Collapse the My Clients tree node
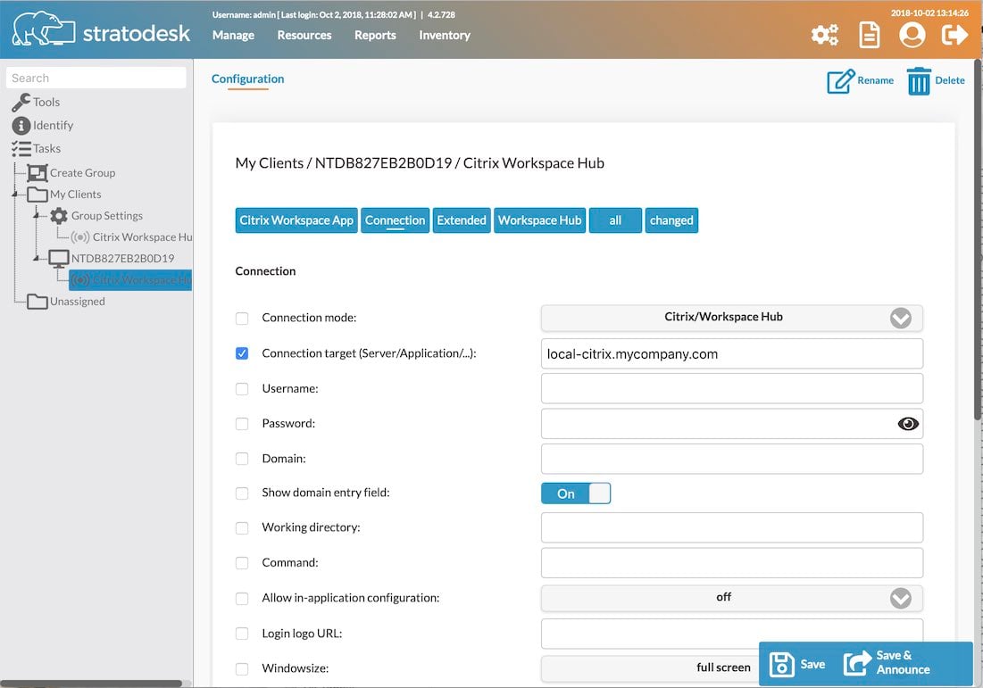The height and width of the screenshot is (688, 983). 15,195
